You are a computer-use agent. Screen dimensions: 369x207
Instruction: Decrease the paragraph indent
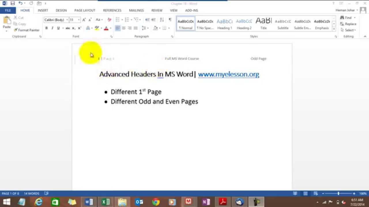click(x=148, y=20)
